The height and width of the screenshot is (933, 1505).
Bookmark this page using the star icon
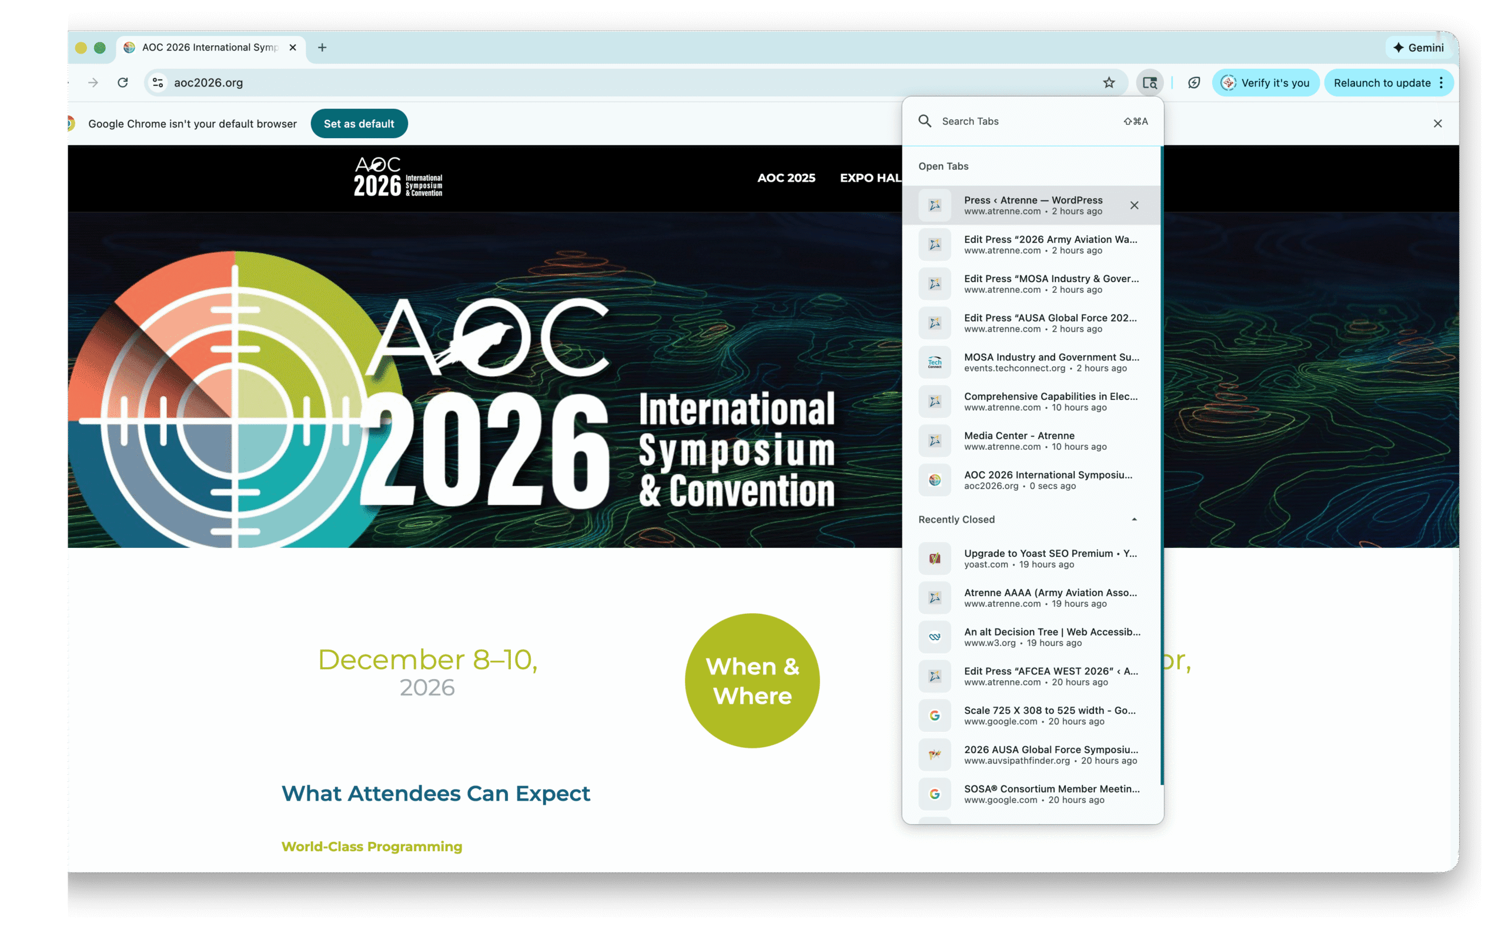pyautogui.click(x=1109, y=82)
